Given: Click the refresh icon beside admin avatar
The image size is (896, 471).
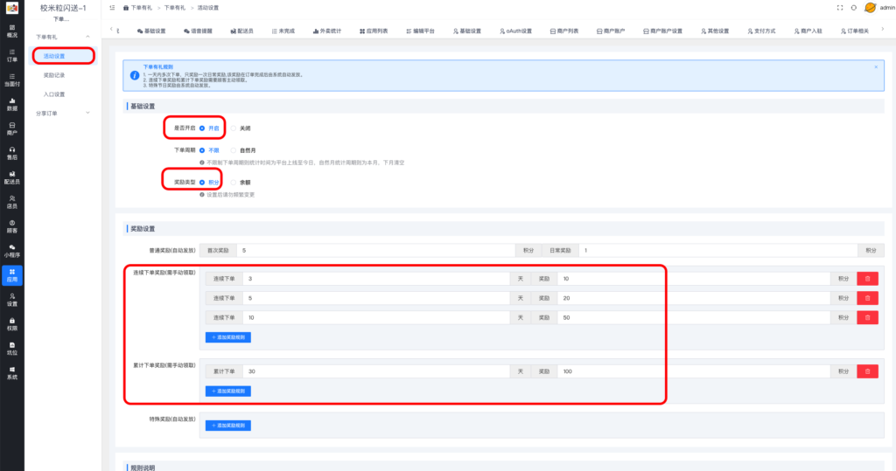Looking at the screenshot, I should 853,7.
